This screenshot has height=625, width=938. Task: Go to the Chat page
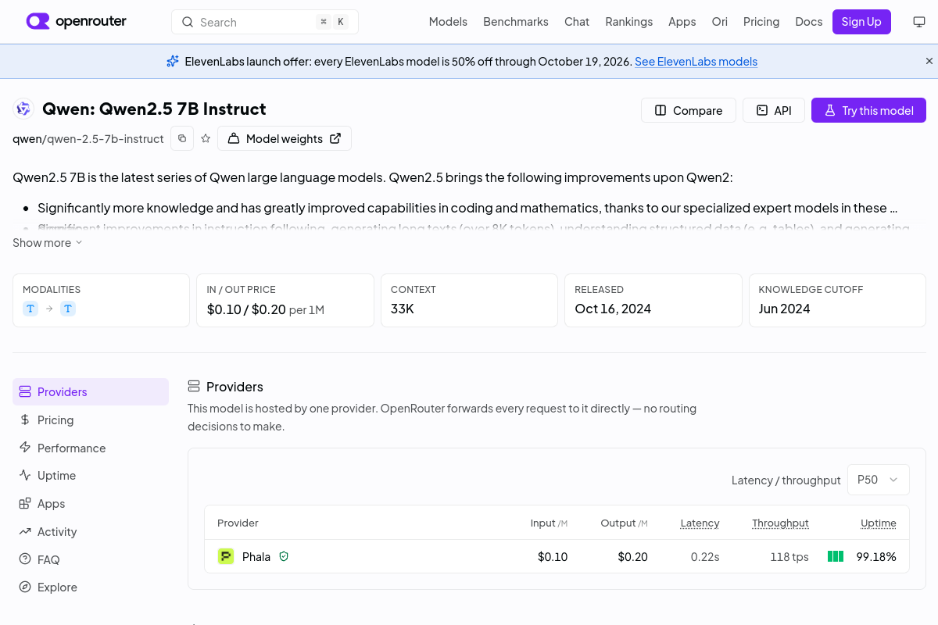577,22
